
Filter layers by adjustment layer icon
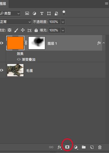tap(34, 13)
